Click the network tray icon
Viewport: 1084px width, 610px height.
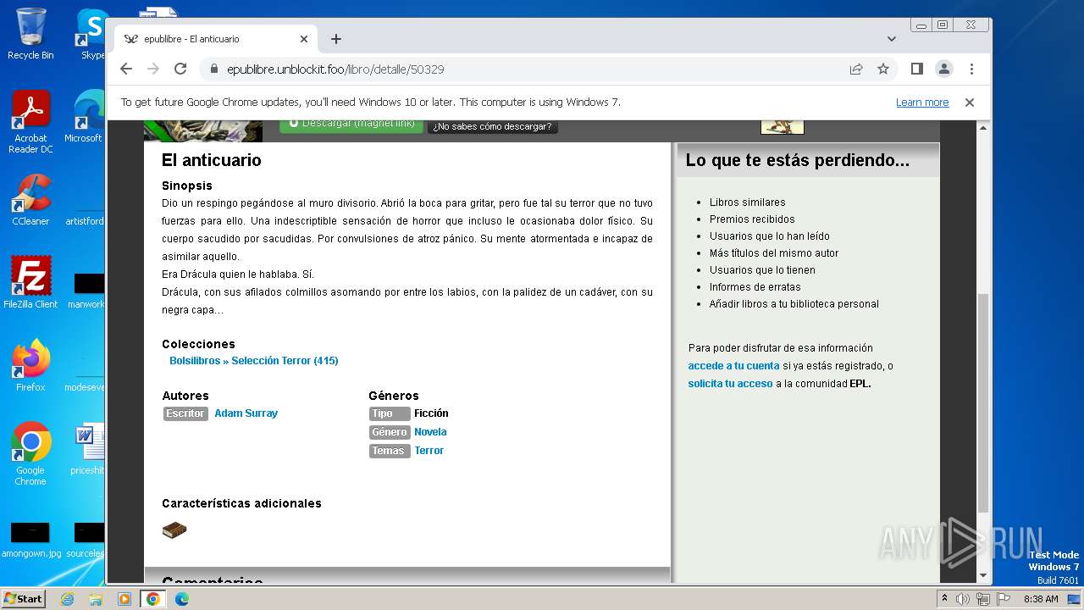point(983,599)
